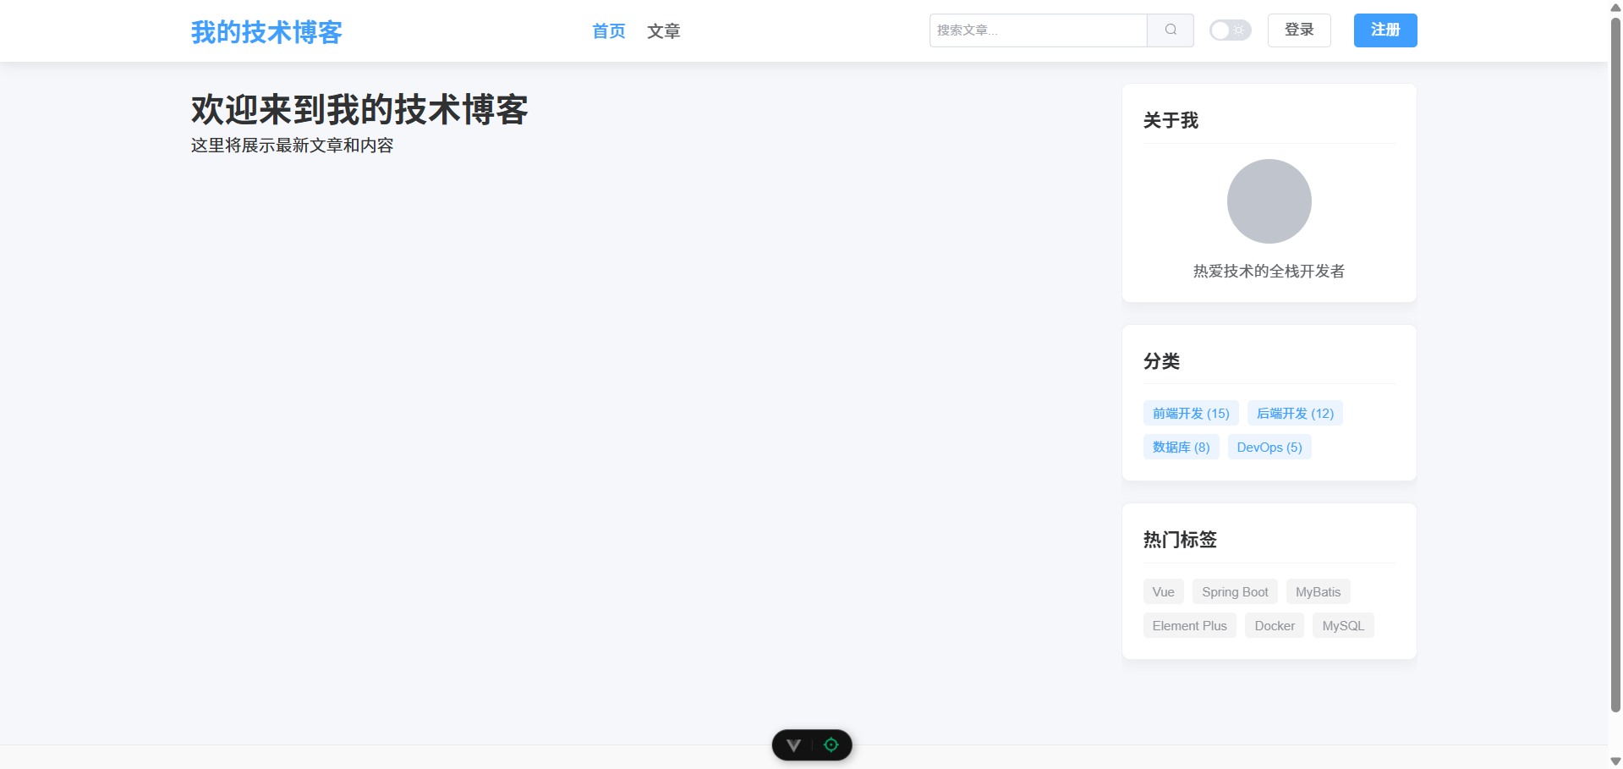
Task: Select category DevOps (5)
Action: 1269,447
